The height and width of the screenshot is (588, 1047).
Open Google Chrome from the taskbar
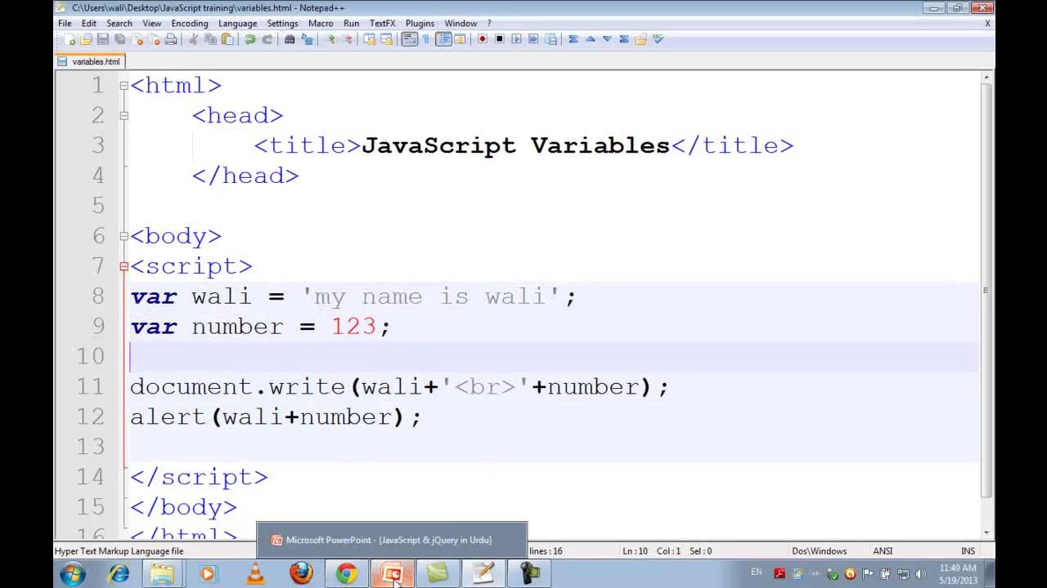click(347, 574)
